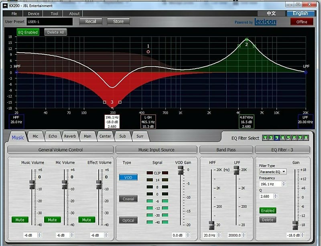Click the LPF band pass fader handle
Screen dimensions: 321x246
coord(236,170)
